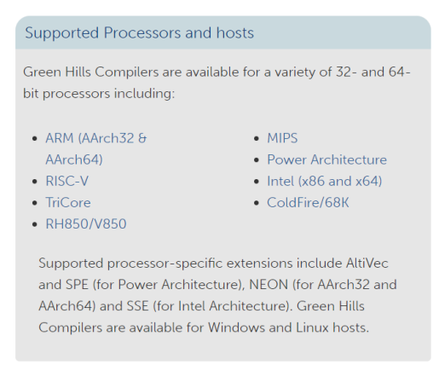Viewport: 439px width, 371px height.
Task: Open the Power Architecture link
Action: click(326, 159)
